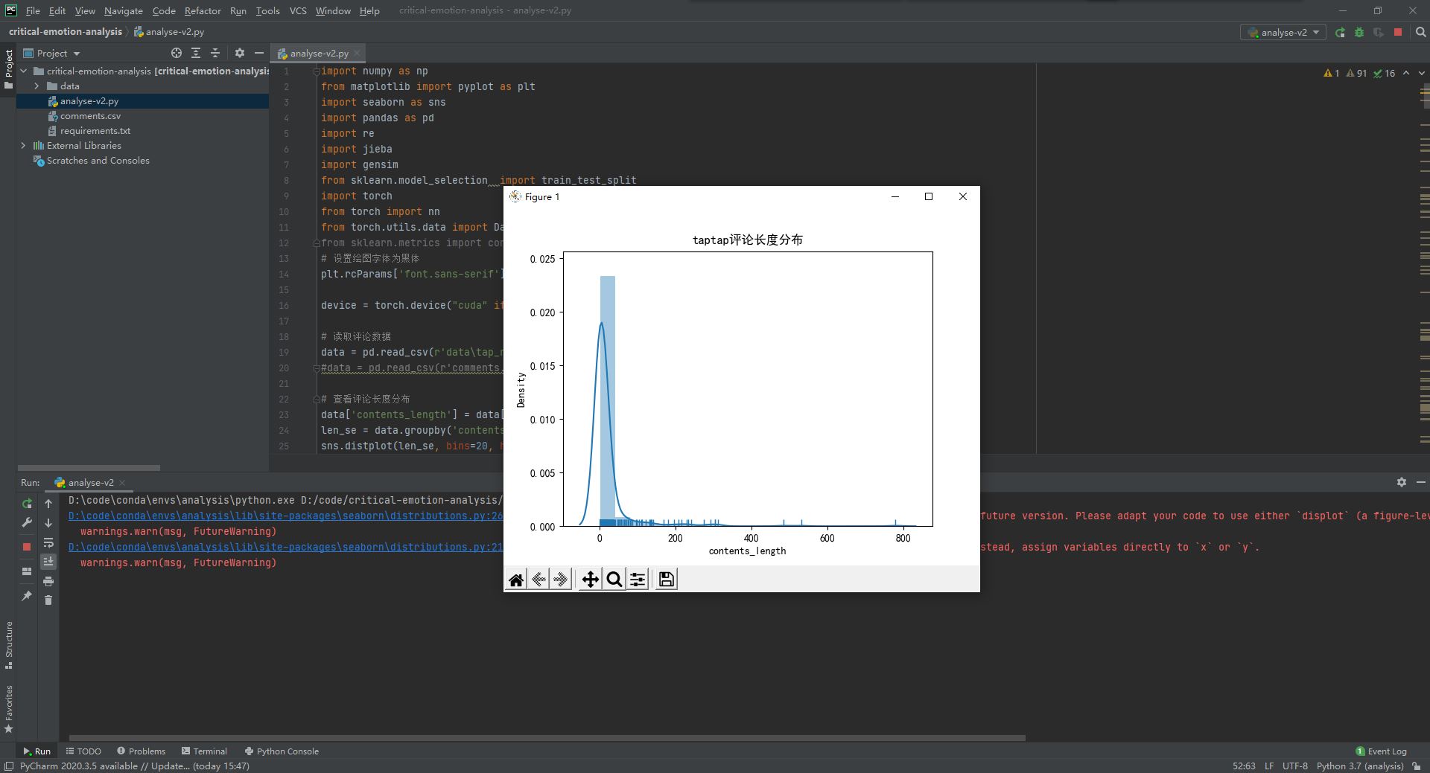Toggle tool window bars icon bottom-left
Image resolution: width=1430 pixels, height=773 pixels.
tap(8, 766)
